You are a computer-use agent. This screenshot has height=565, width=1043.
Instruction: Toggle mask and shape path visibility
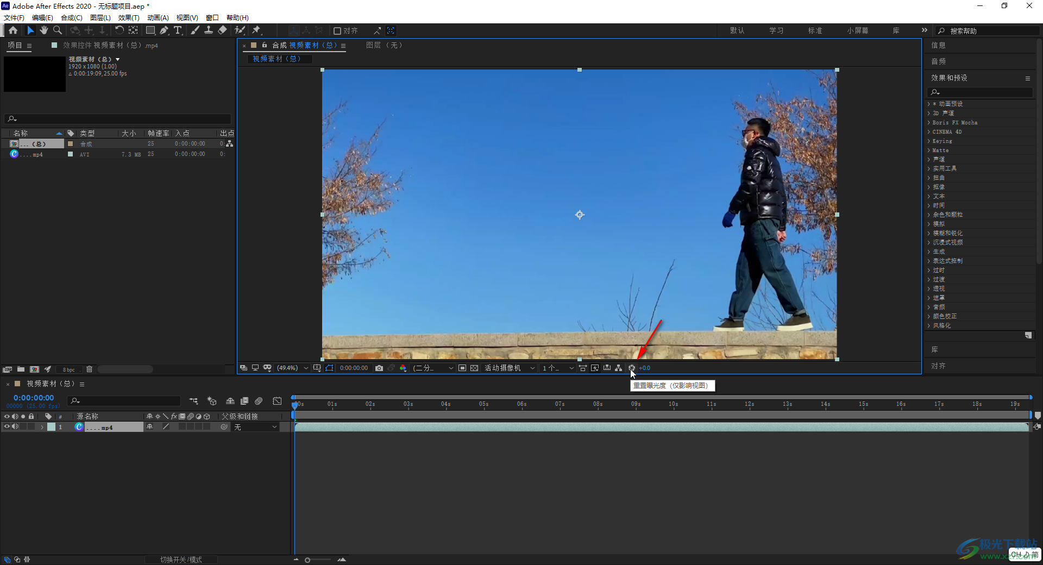[x=330, y=368]
